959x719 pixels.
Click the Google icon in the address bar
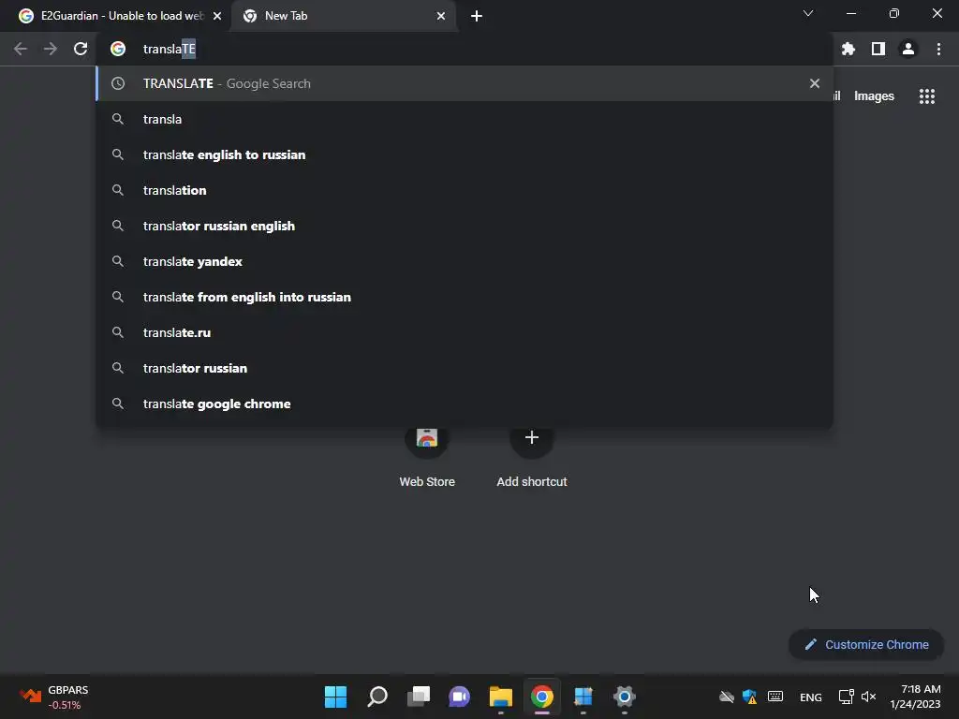pos(118,49)
